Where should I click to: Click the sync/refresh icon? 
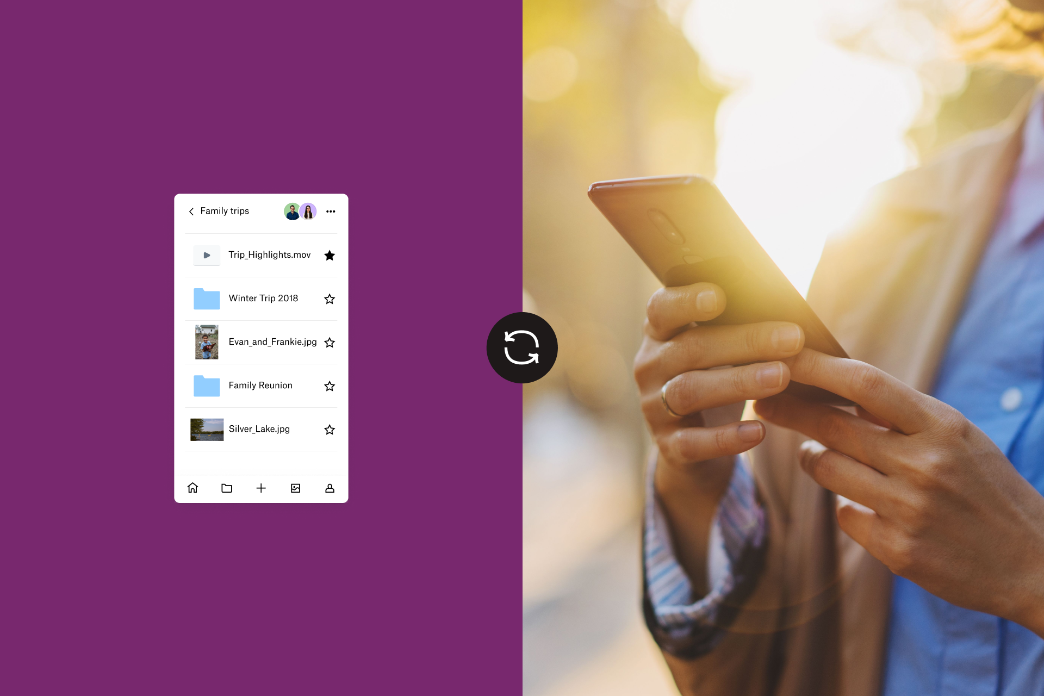521,348
